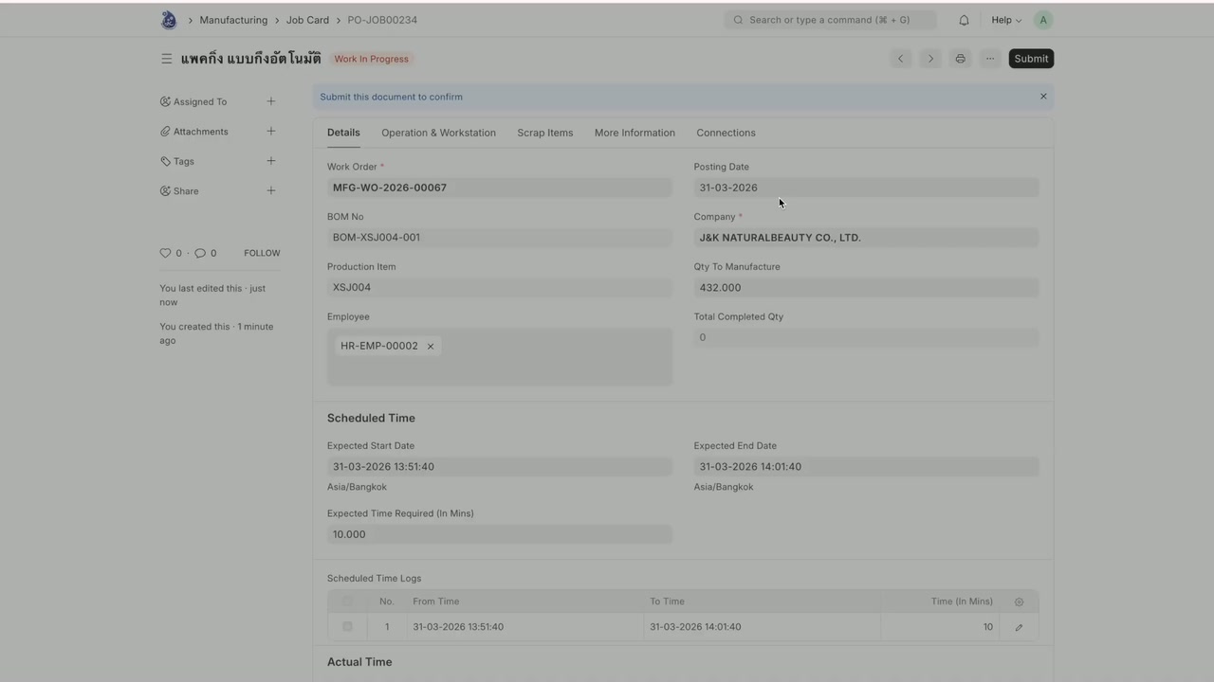Go to previous document arrow
The height and width of the screenshot is (682, 1214).
pos(901,59)
